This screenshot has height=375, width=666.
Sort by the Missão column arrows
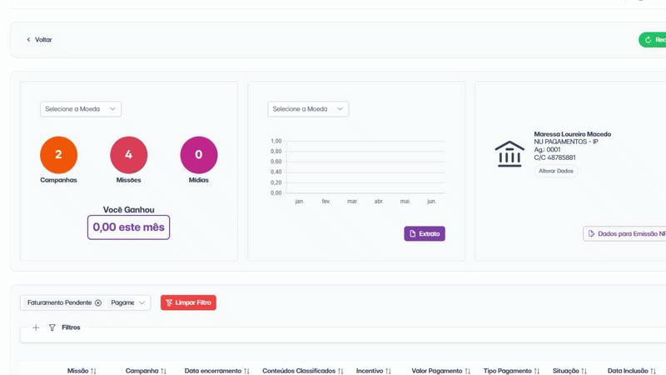[x=93, y=371]
